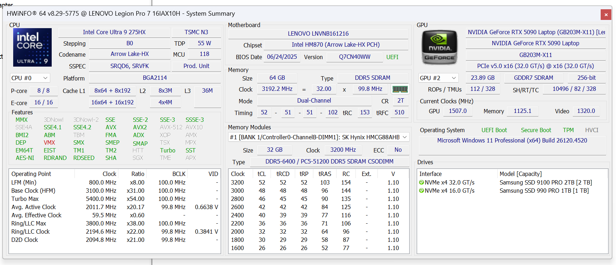Click the Secure Boot status indicator
Screen dimensions: 616x265
(536, 130)
